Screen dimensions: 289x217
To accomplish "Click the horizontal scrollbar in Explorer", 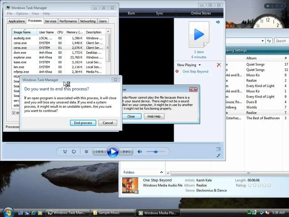I will [230, 173].
